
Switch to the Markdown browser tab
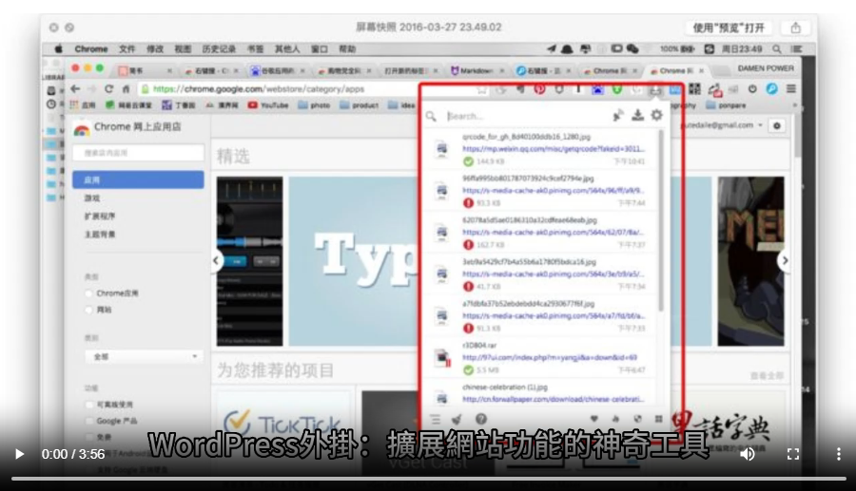point(476,71)
